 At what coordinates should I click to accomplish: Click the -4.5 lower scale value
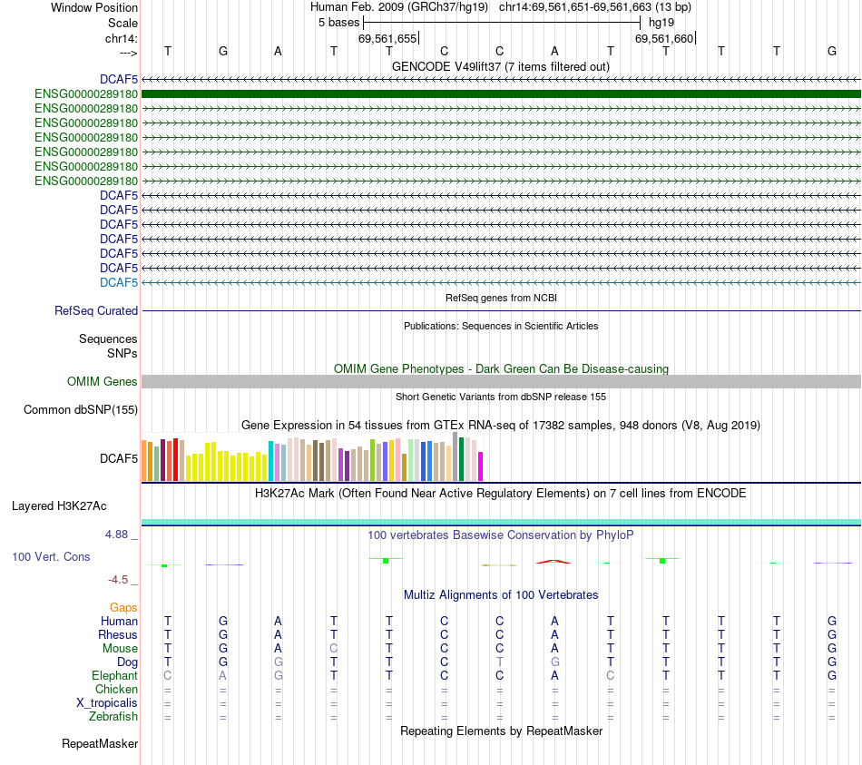click(x=118, y=580)
